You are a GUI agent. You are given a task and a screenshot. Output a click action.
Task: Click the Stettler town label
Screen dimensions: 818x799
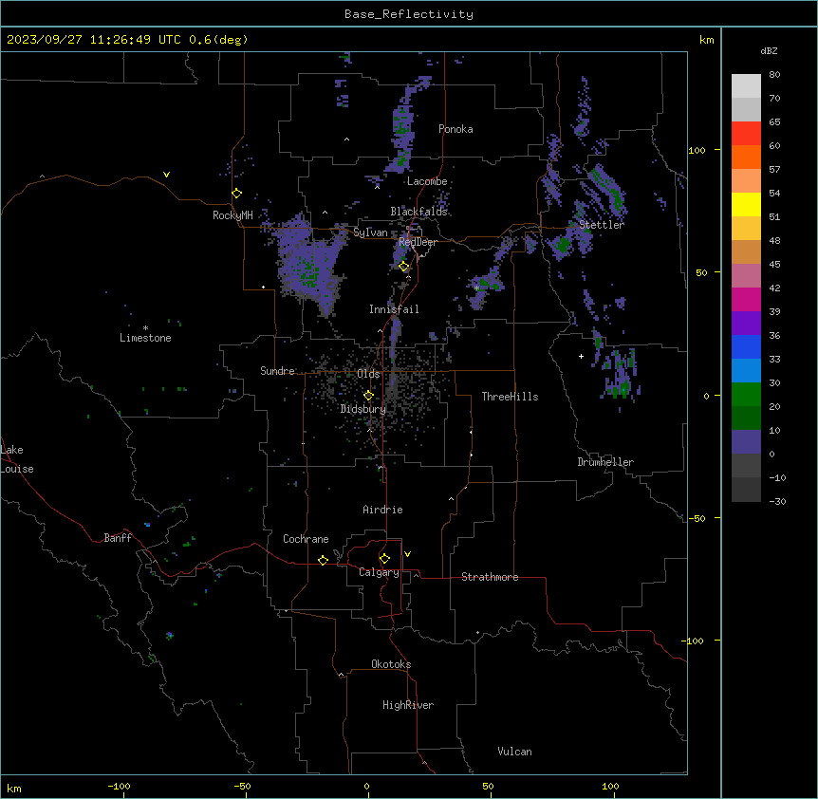click(x=602, y=225)
